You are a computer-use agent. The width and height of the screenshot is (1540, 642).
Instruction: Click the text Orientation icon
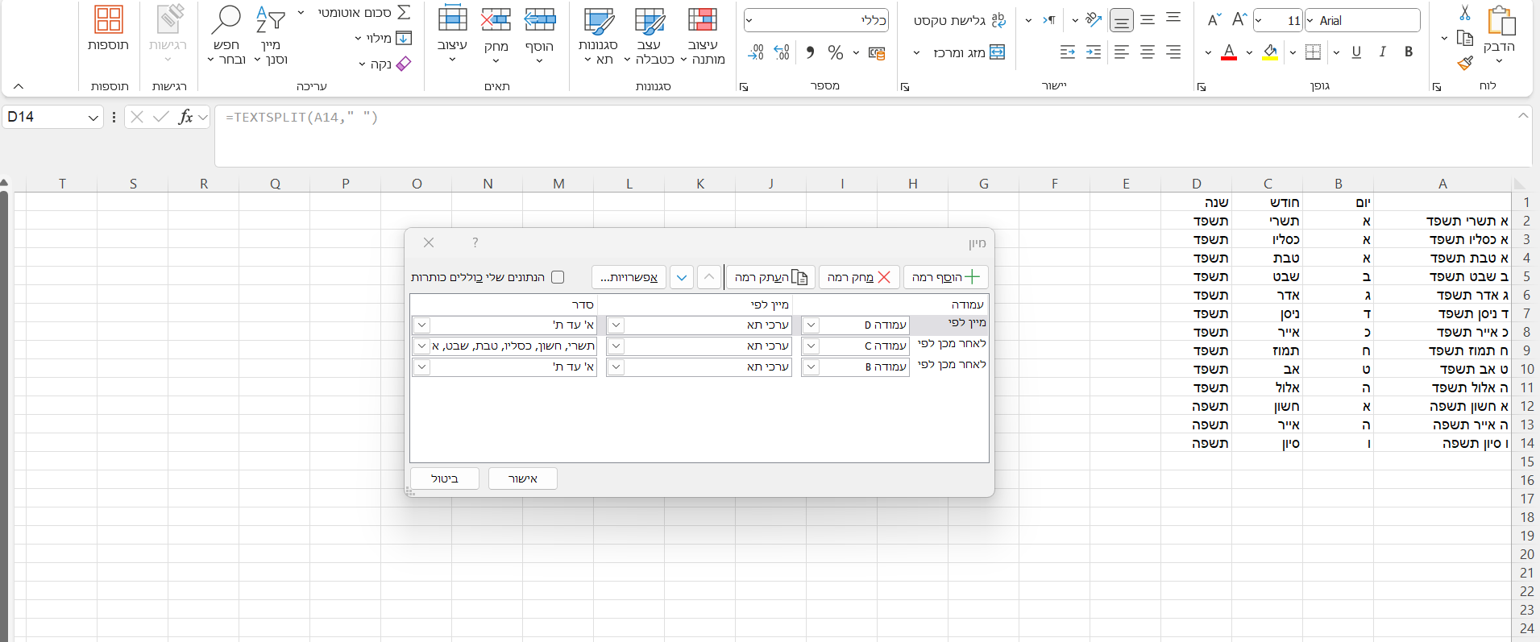(1094, 20)
